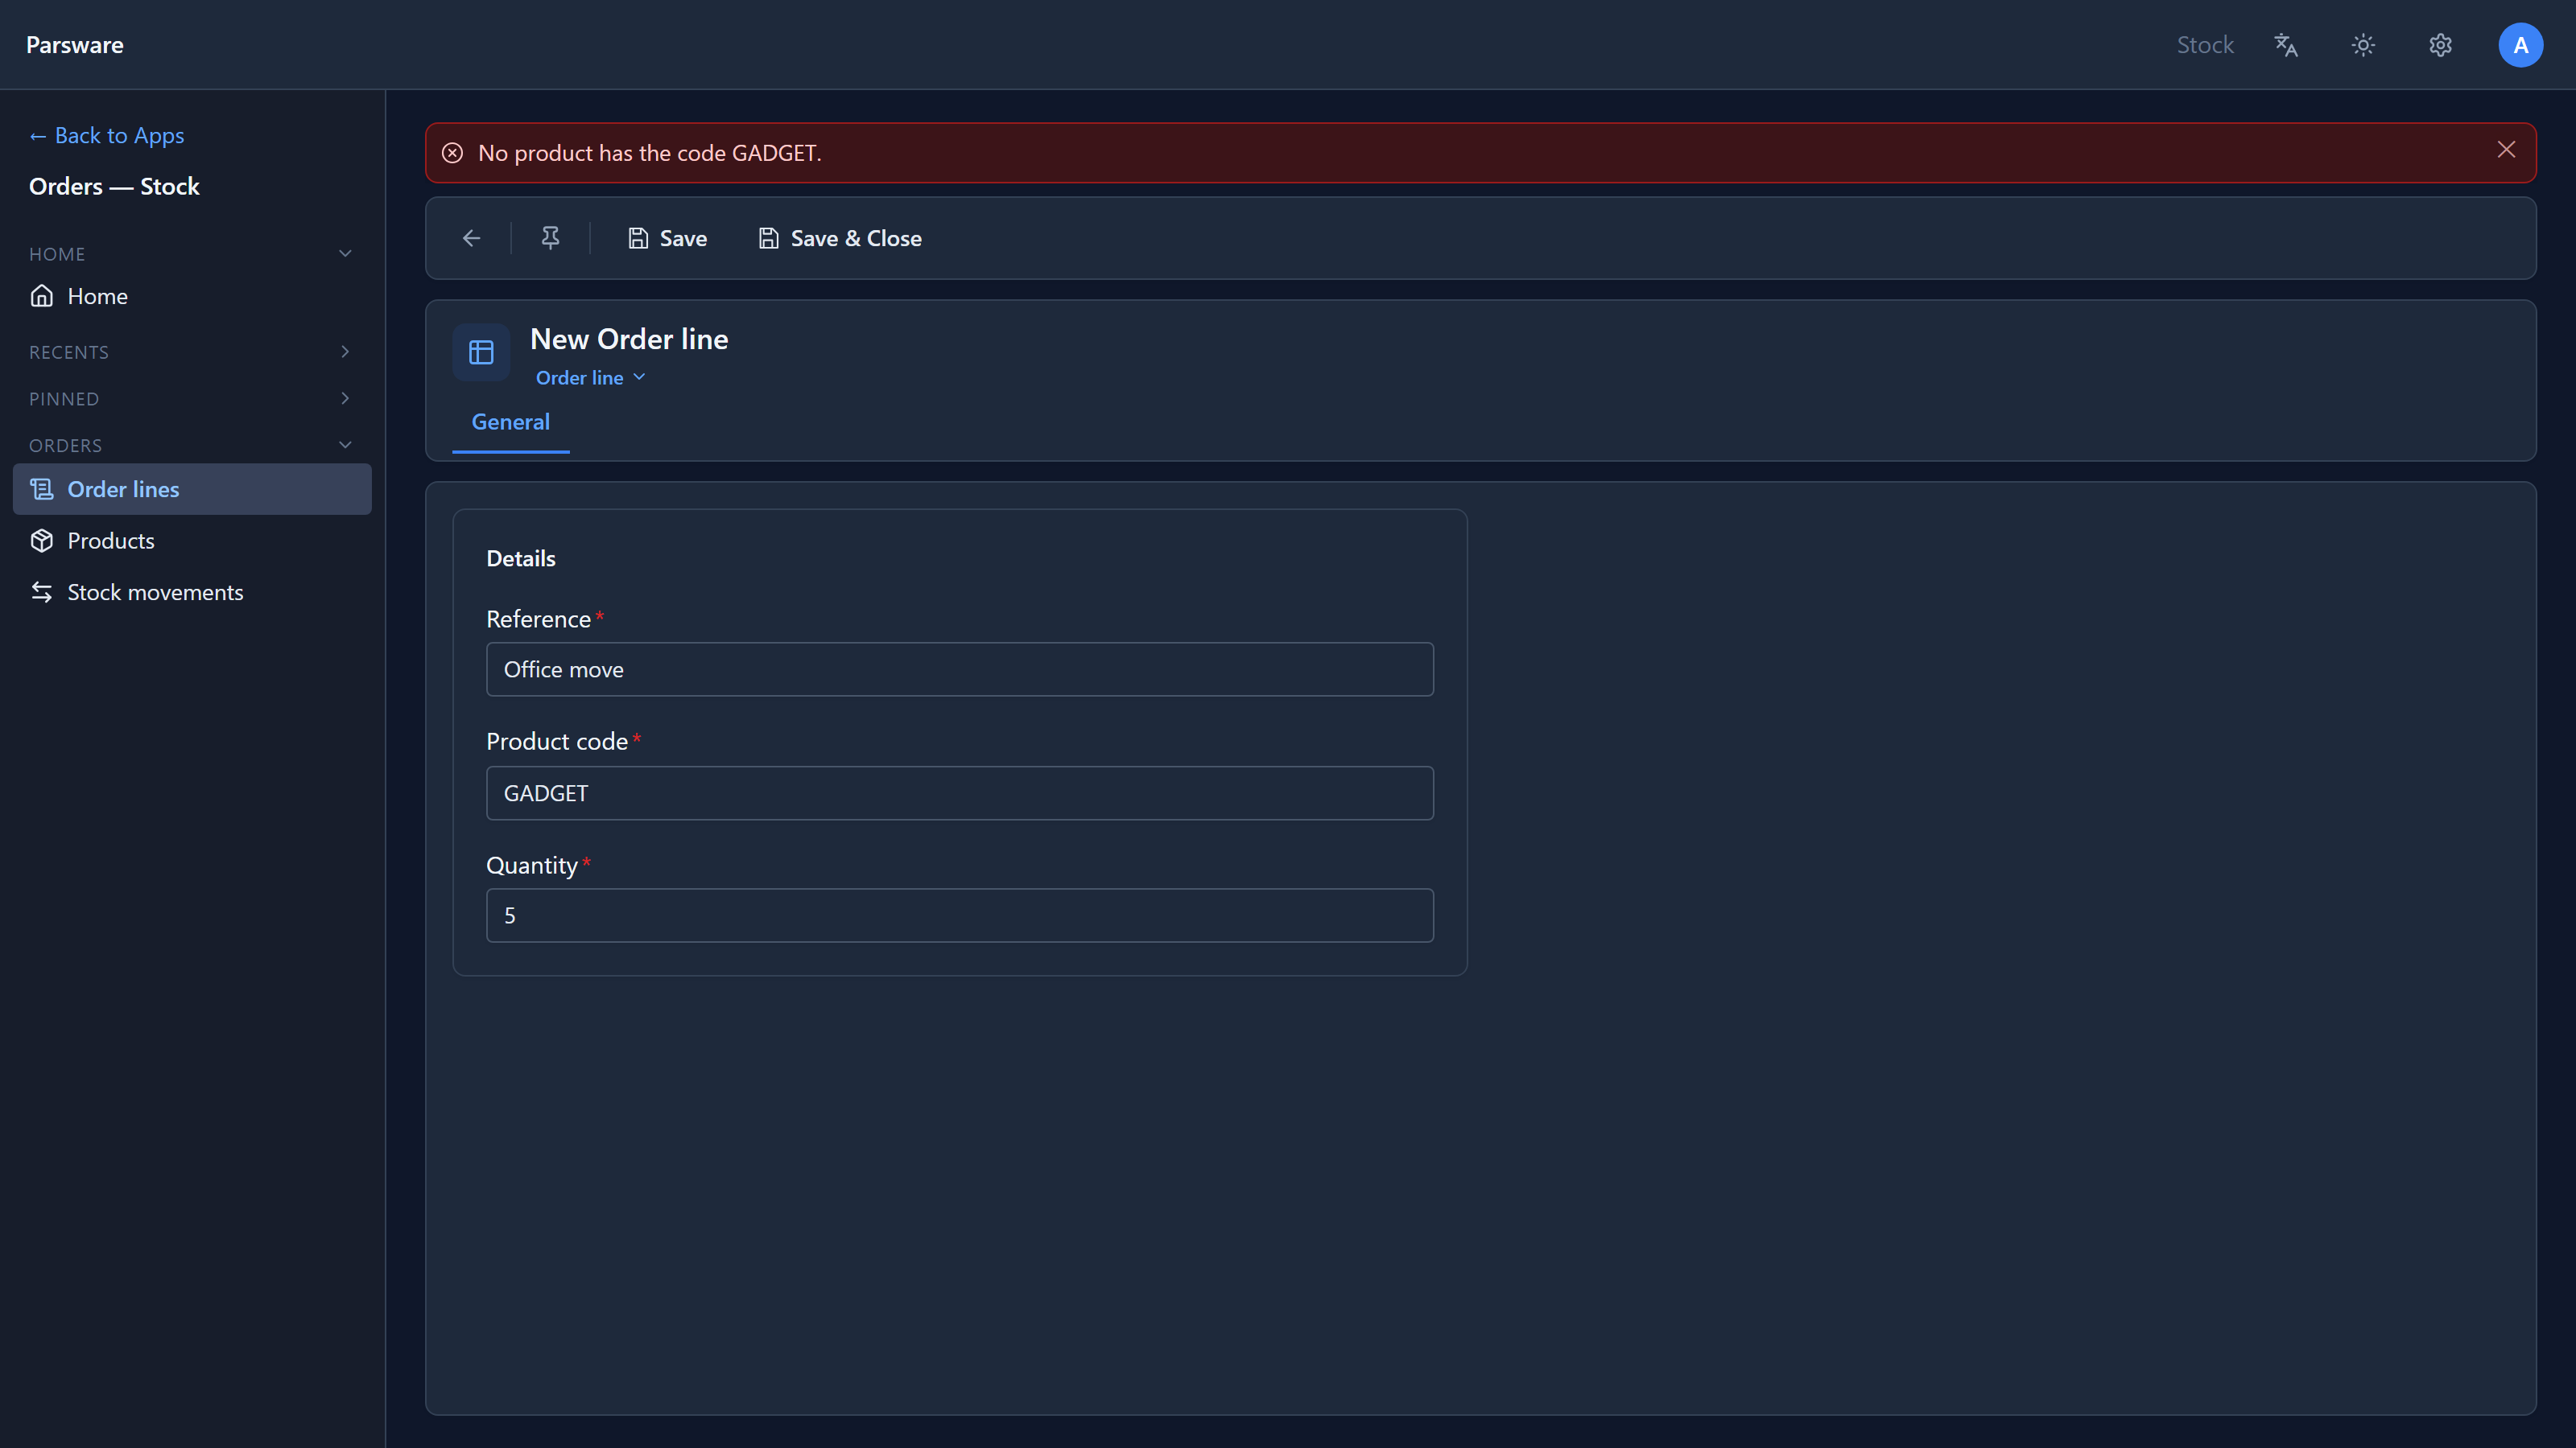Click the language translate icon
This screenshot has width=2576, height=1448.
2286,45
